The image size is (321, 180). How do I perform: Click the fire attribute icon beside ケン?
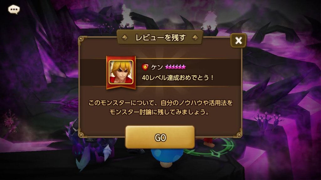(145, 67)
